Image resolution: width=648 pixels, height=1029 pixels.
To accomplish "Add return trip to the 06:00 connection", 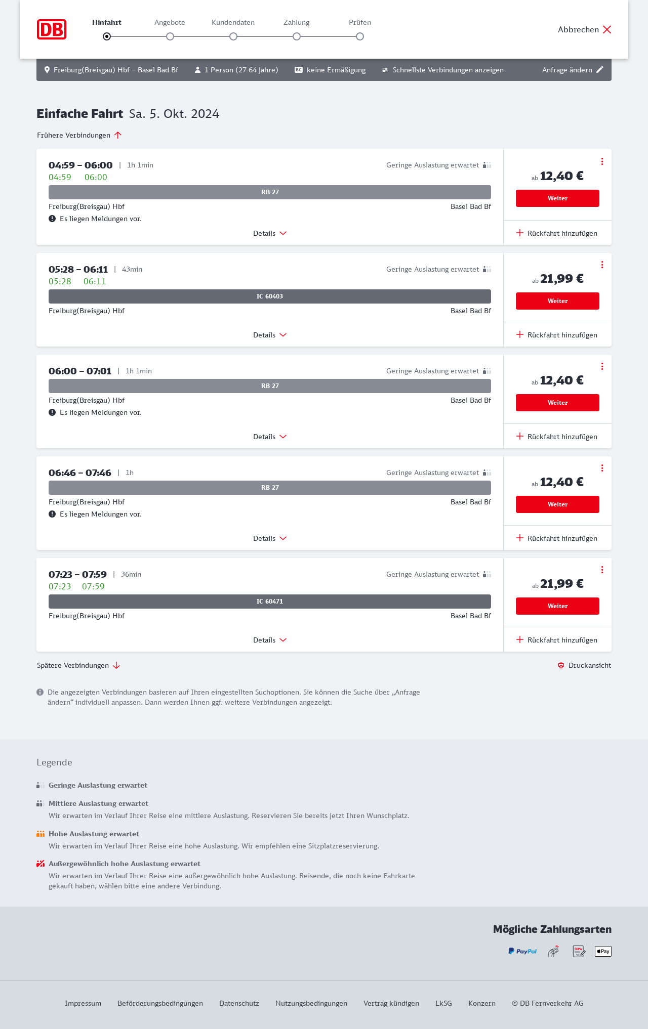I will [x=557, y=437].
